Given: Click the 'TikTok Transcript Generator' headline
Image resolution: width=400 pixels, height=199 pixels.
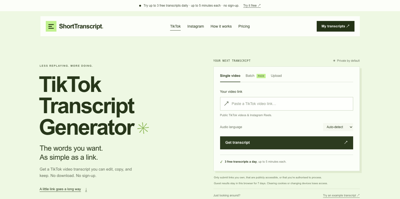Looking at the screenshot, I should click(x=87, y=106).
